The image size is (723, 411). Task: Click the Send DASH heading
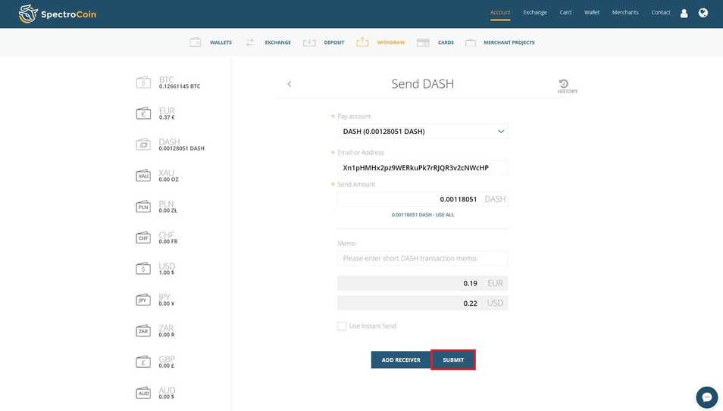click(422, 84)
